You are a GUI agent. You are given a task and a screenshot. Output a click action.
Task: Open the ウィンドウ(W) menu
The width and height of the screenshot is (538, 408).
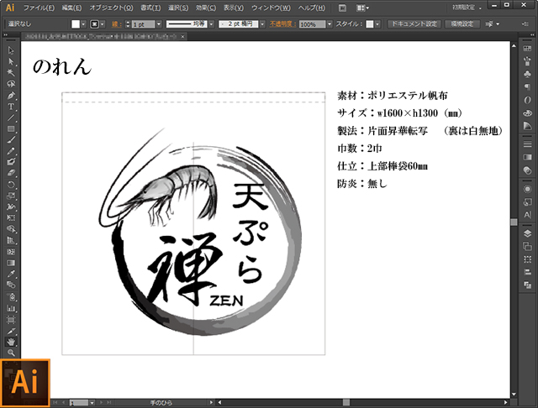(271, 8)
